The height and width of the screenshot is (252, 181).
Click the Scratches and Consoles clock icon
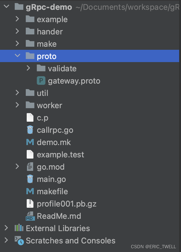(19, 240)
